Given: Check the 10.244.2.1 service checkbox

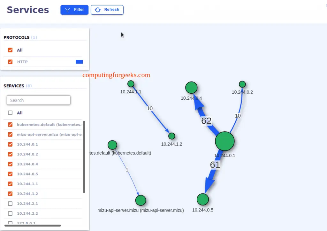Looking at the screenshot, I should 10,204.
